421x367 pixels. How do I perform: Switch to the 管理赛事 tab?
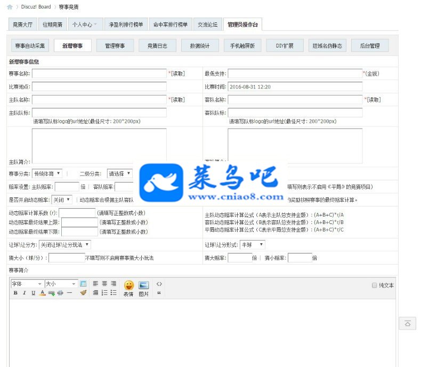[x=115, y=46]
